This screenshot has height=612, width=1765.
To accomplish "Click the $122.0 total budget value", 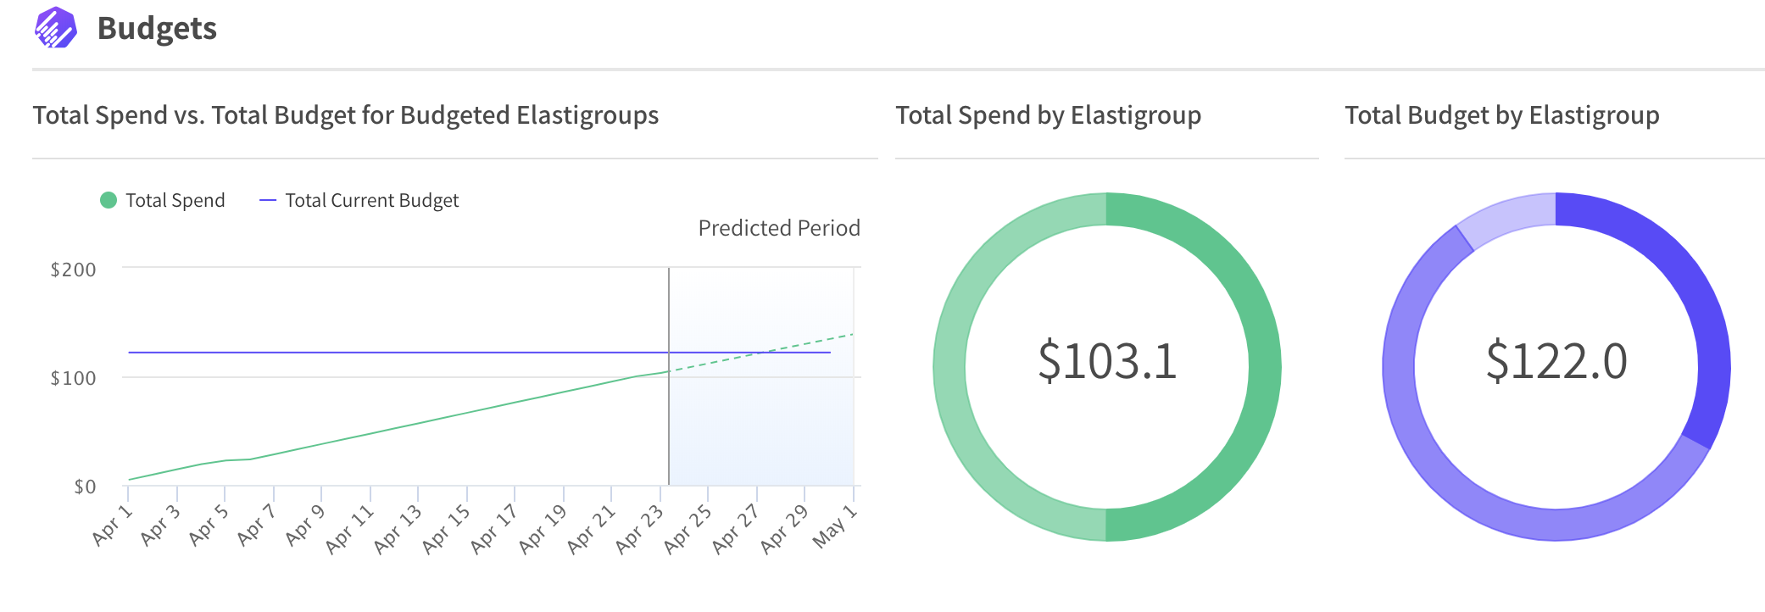I will pyautogui.click(x=1556, y=361).
